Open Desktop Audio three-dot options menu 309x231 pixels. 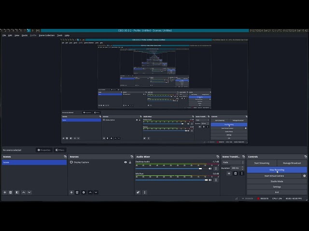click(x=216, y=168)
